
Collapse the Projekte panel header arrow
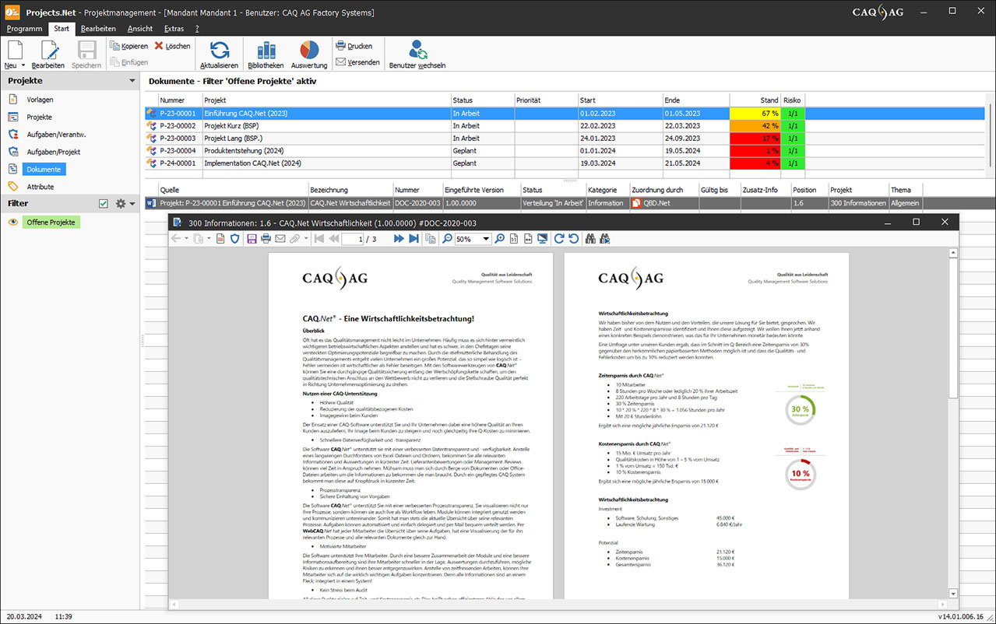132,81
